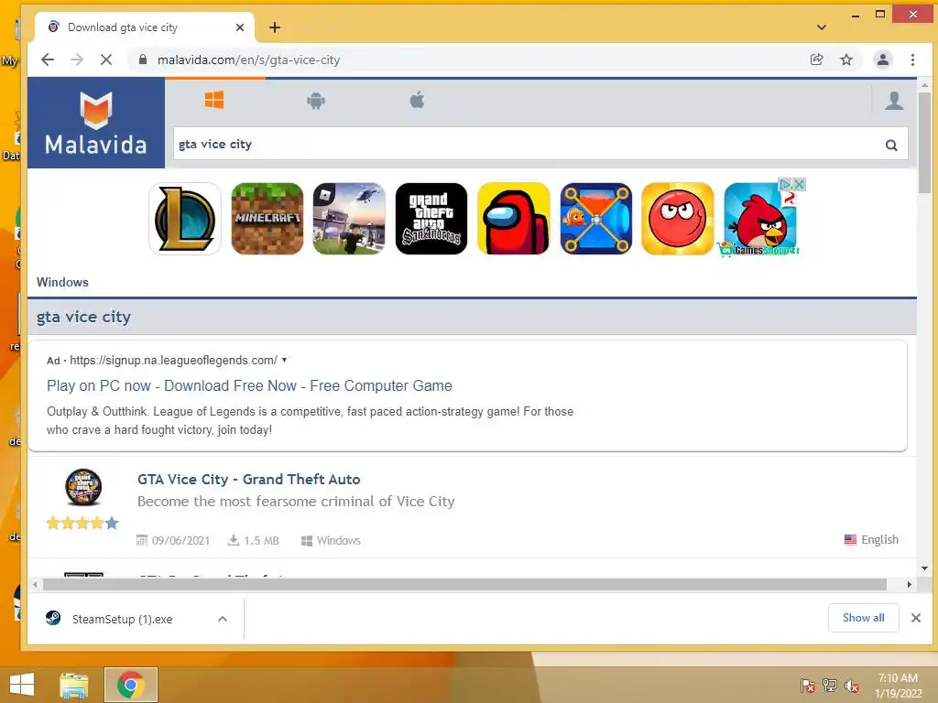938x703 pixels.
Task: Open the Roblox app tile
Action: pyautogui.click(x=349, y=219)
